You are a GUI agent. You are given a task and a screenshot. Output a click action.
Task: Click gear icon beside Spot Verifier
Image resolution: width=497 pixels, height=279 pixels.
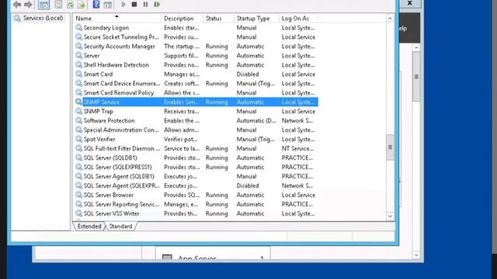coord(78,139)
